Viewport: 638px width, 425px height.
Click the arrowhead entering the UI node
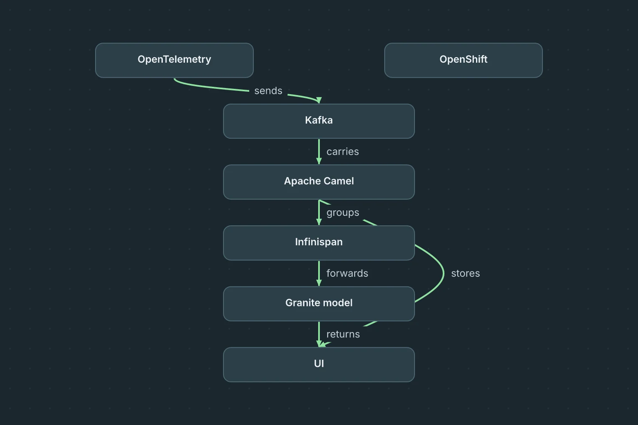(x=319, y=344)
